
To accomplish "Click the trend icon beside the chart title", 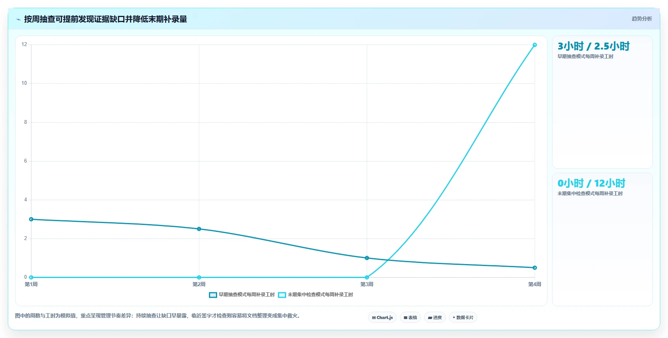I will (x=18, y=19).
